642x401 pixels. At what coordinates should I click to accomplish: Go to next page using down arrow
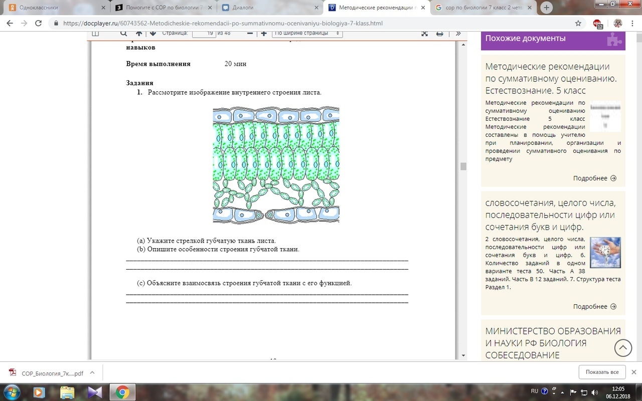(153, 33)
